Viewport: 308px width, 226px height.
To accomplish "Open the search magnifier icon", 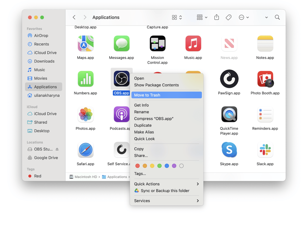I will tap(277, 17).
